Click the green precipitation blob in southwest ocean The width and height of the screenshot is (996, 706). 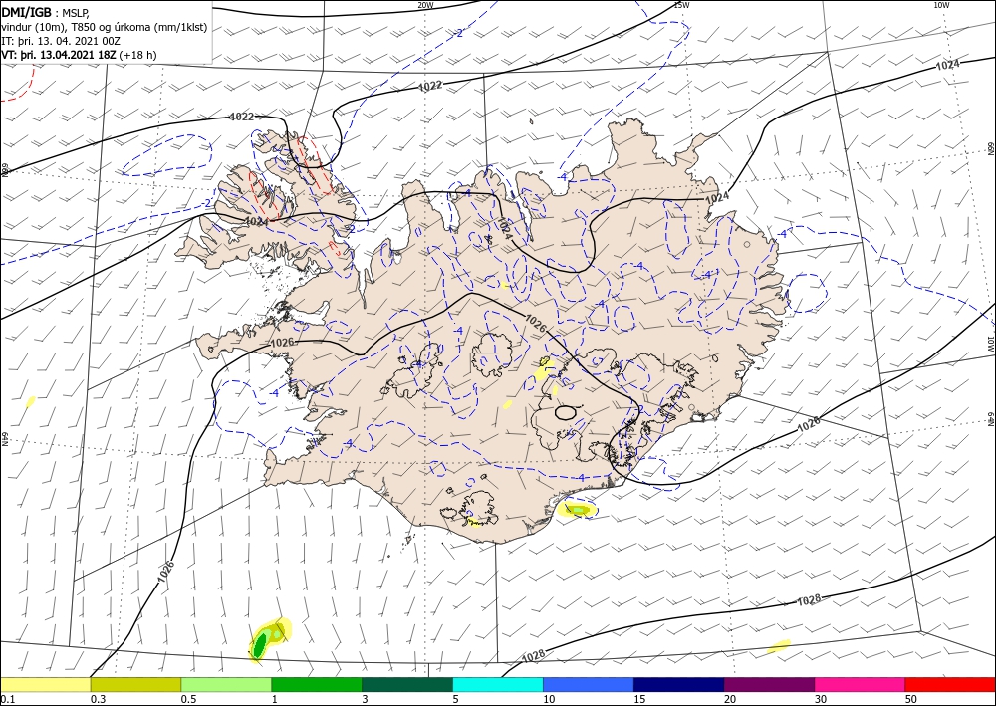click(260, 645)
